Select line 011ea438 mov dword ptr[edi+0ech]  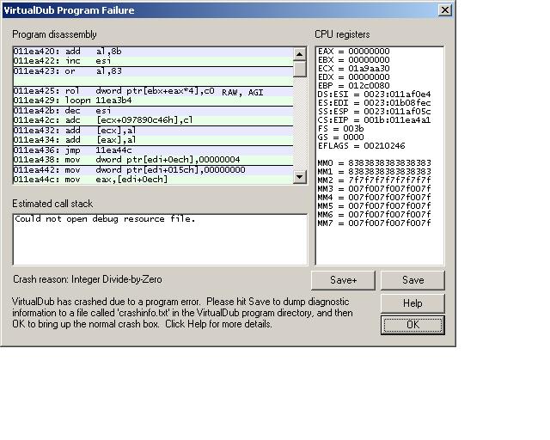153,160
